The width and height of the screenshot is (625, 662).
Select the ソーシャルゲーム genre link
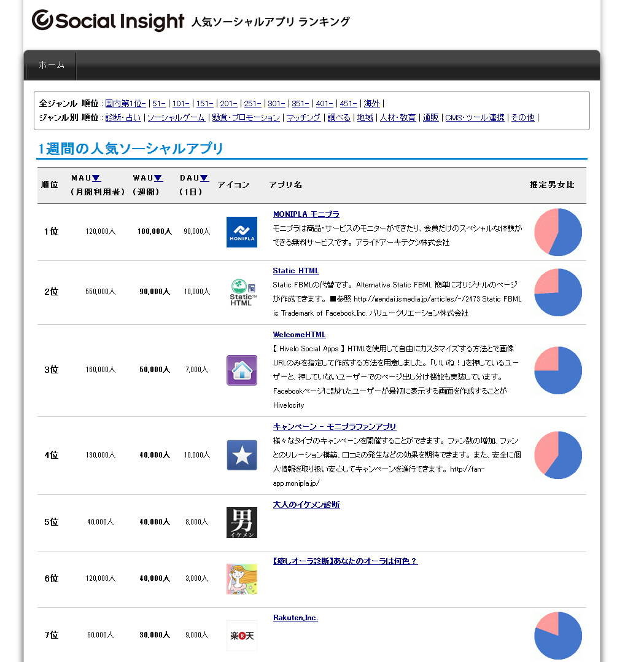click(x=176, y=117)
